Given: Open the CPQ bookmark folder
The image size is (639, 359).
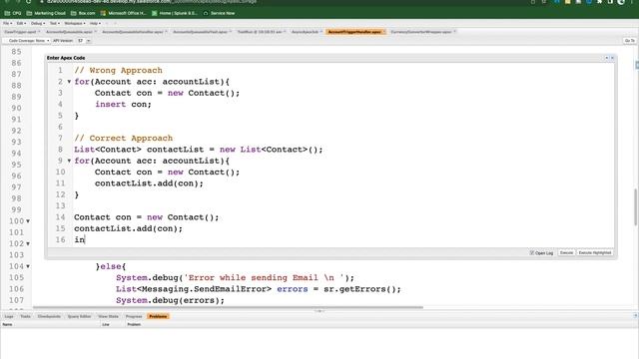Looking at the screenshot, I should [x=13, y=13].
